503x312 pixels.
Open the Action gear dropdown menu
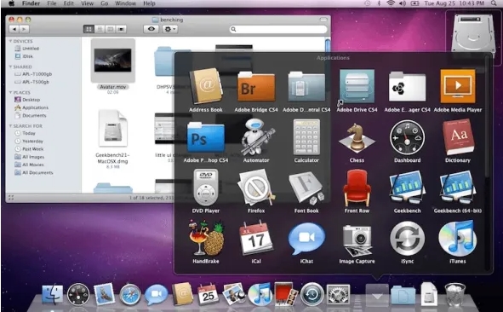pyautogui.click(x=169, y=29)
